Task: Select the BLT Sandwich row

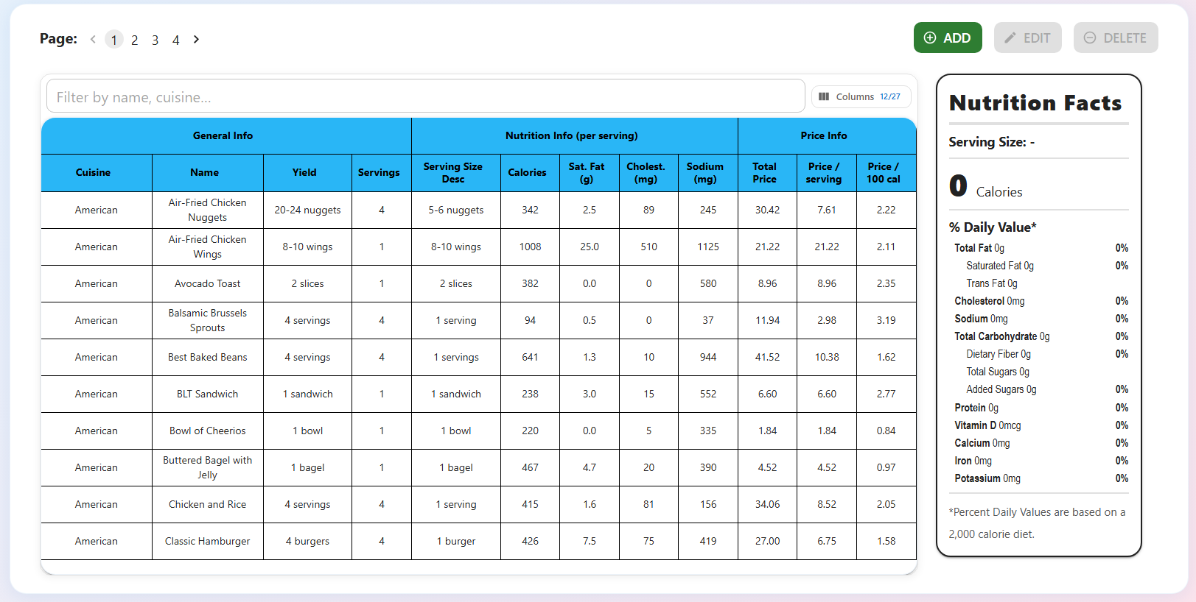Action: click(478, 394)
